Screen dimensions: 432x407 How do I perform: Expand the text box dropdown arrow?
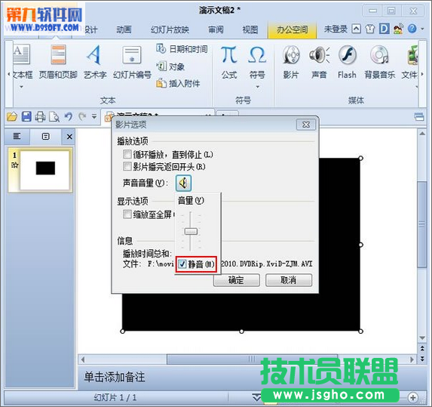(x=22, y=87)
